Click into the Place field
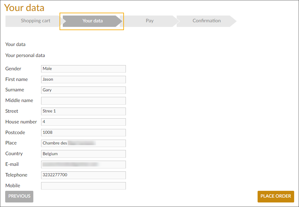 [x=83, y=143]
